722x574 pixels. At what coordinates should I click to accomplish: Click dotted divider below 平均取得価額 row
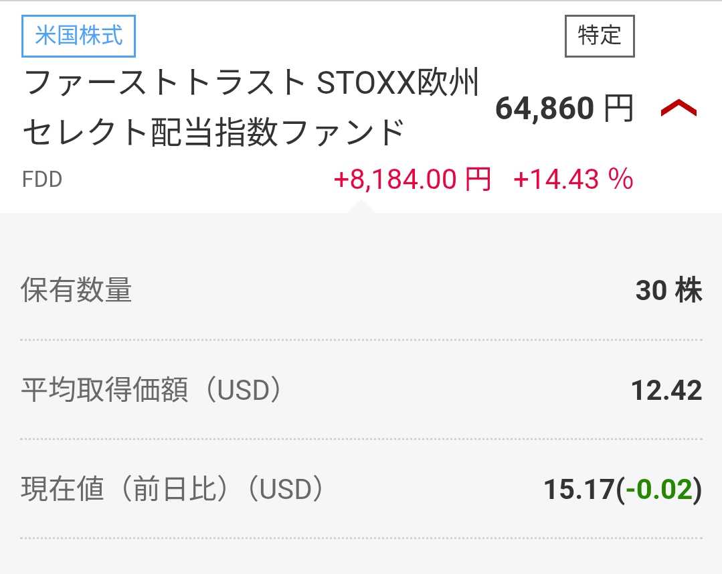click(x=361, y=439)
